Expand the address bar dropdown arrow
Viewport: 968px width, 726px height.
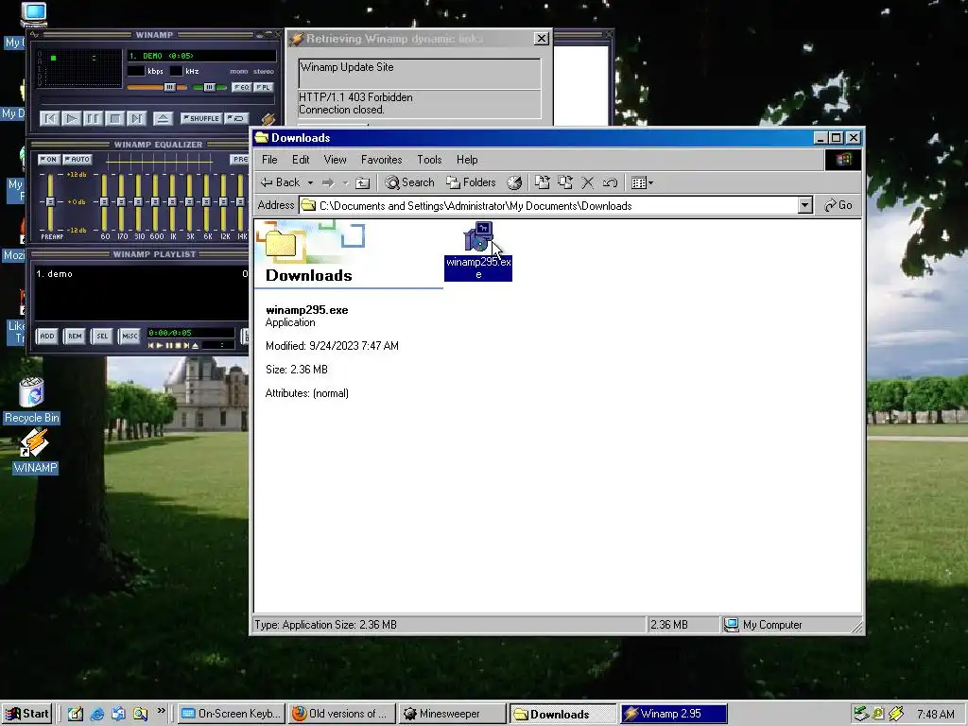(x=804, y=205)
